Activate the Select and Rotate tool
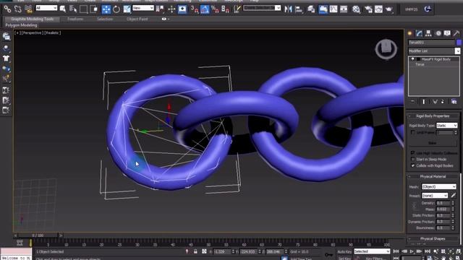The width and height of the screenshot is (463, 260). (x=116, y=9)
